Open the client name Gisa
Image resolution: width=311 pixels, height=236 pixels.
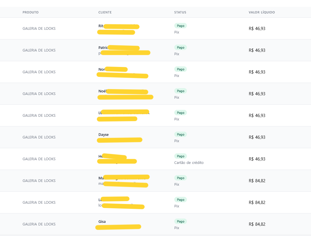click(102, 222)
